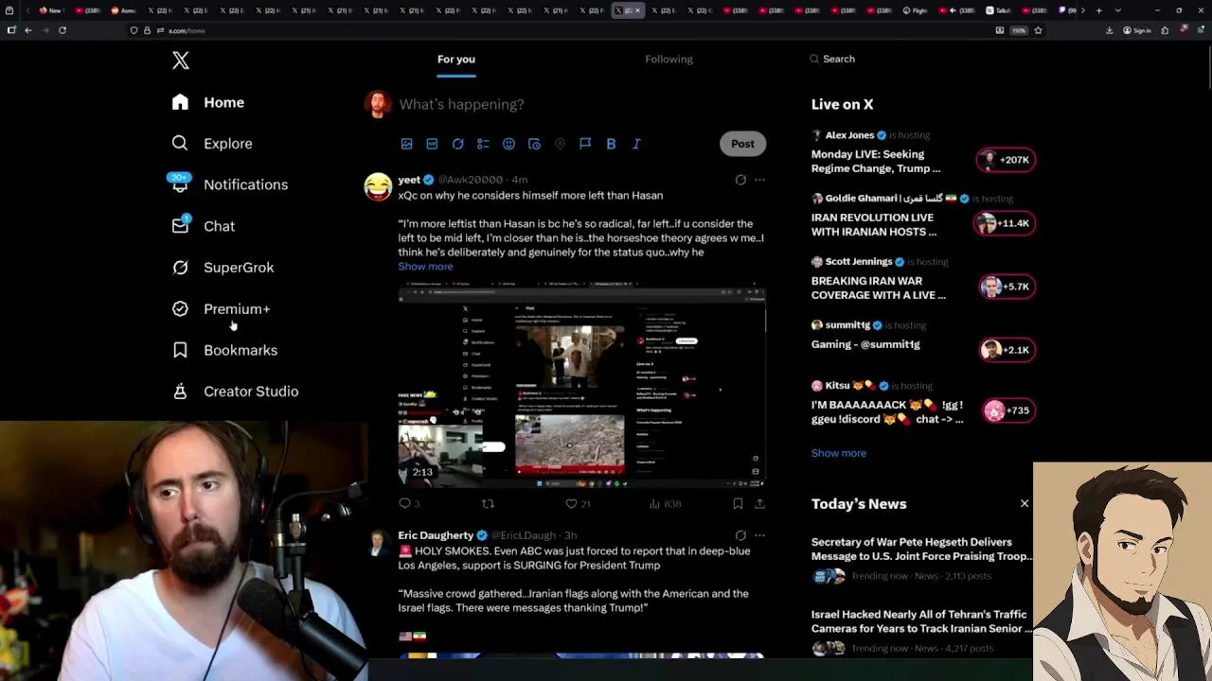Viewport: 1212px width, 681px height.
Task: Switch to the Following tab
Action: pos(668,59)
